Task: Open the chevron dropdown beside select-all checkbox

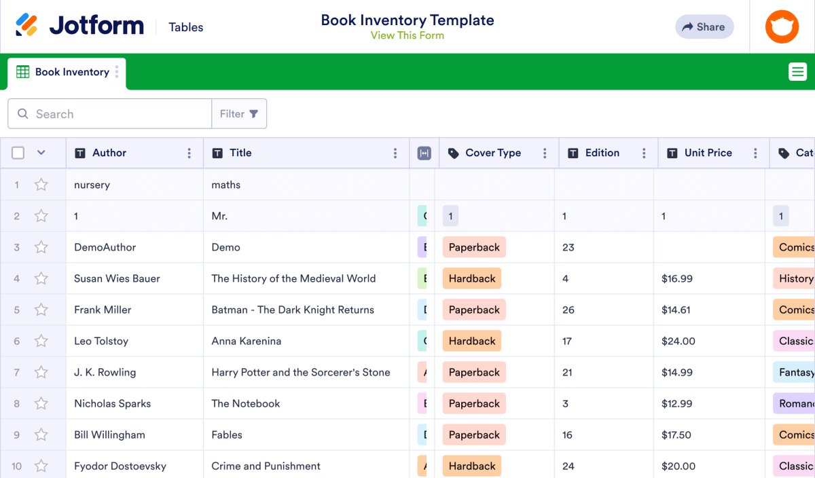Action: pos(41,153)
